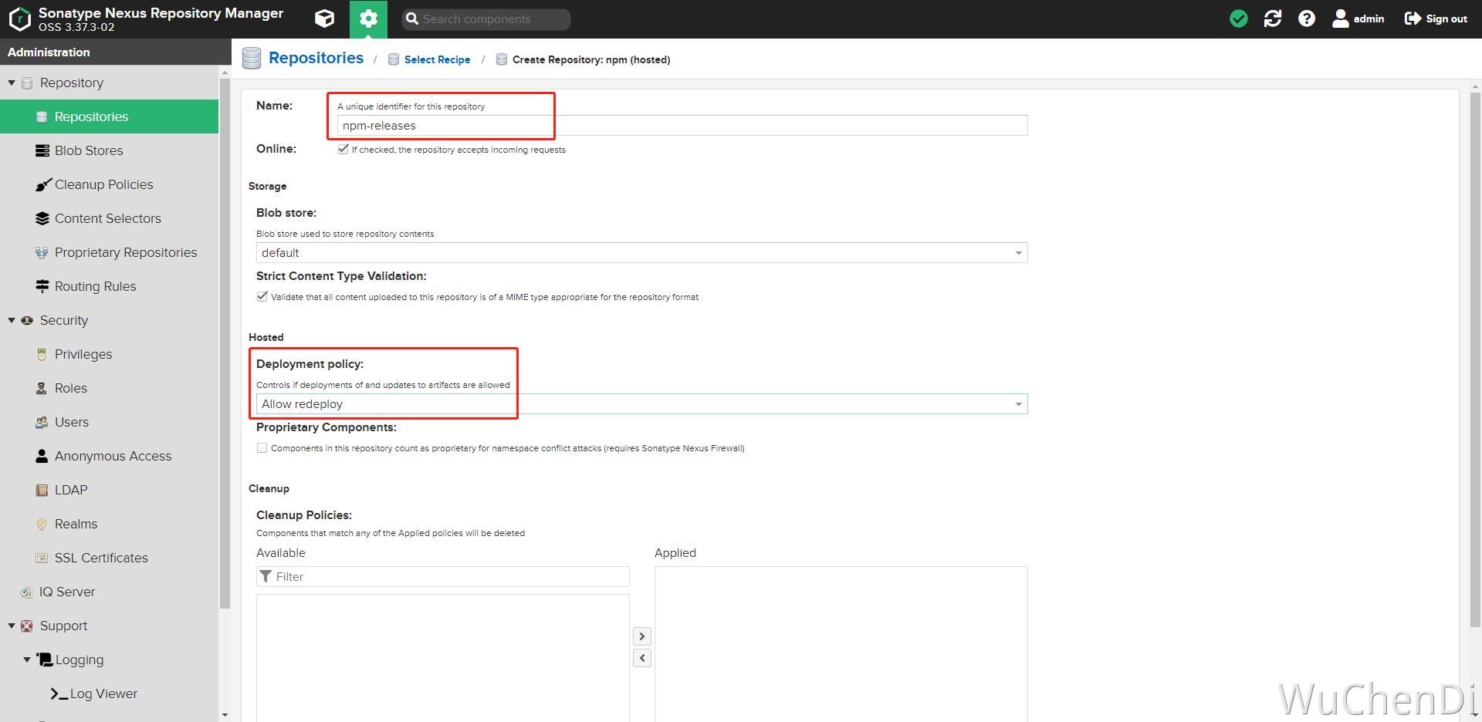The height and width of the screenshot is (722, 1482).
Task: Click the Select Recipe breadcrumb link
Action: coord(437,59)
